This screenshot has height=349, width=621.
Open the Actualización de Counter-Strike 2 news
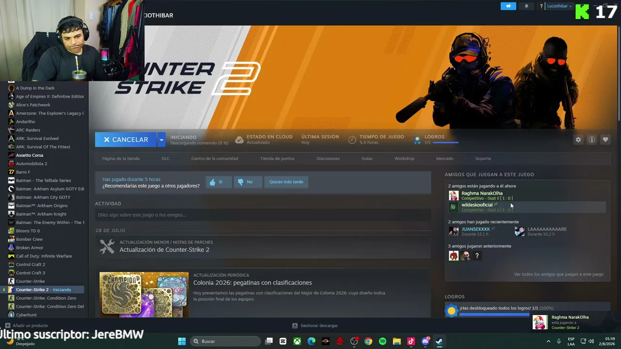[x=164, y=250]
